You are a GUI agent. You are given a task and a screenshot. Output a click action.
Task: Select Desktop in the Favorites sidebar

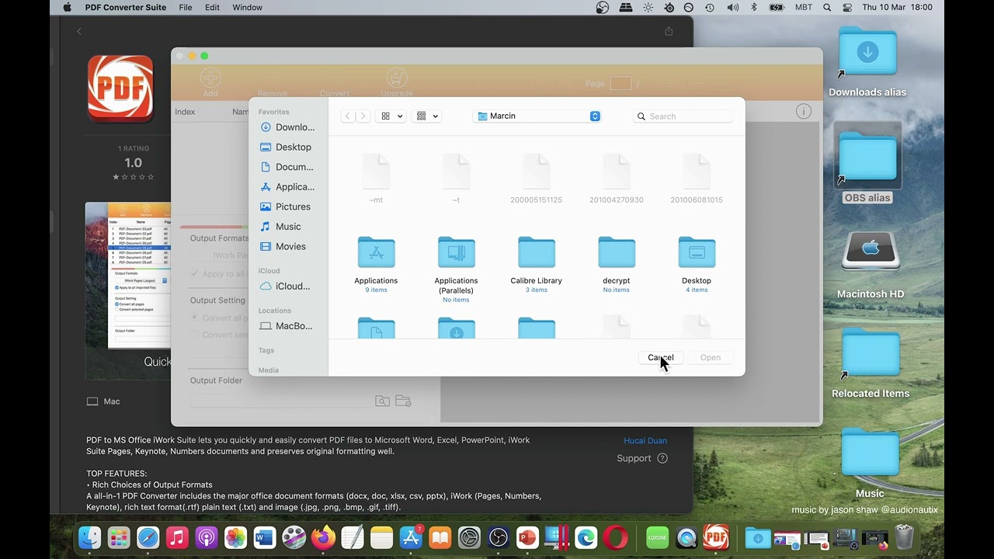coord(287,147)
